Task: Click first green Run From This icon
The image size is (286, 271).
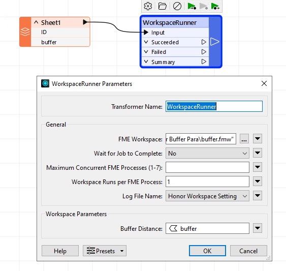Action: click(x=192, y=6)
